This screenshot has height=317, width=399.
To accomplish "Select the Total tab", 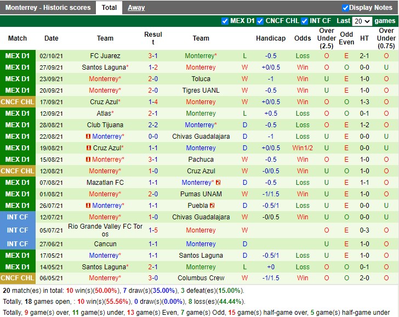I will [109, 8].
